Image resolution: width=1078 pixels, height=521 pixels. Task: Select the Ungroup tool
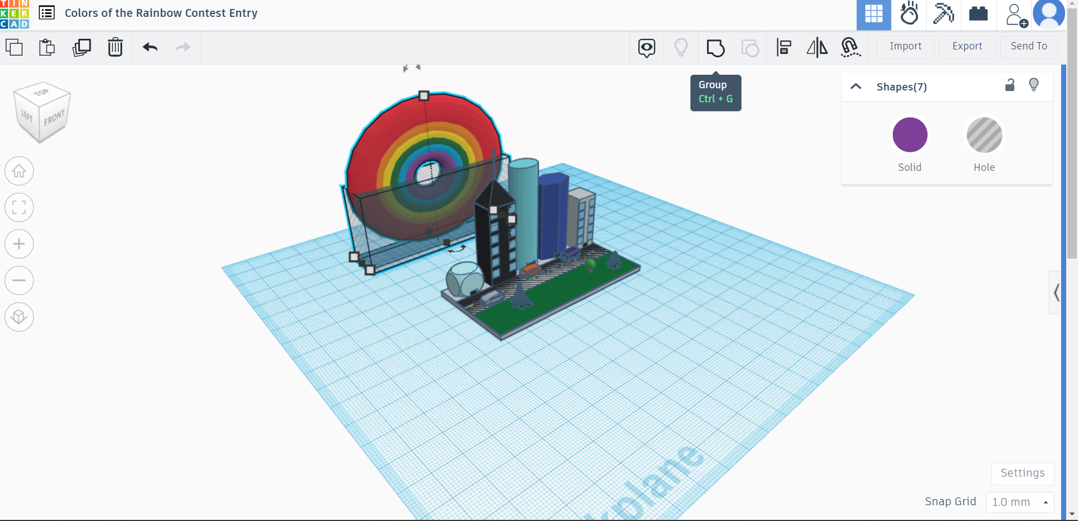point(750,48)
